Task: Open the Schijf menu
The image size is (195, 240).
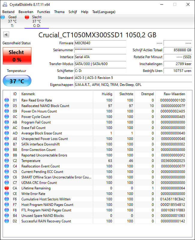Action: [73, 12]
